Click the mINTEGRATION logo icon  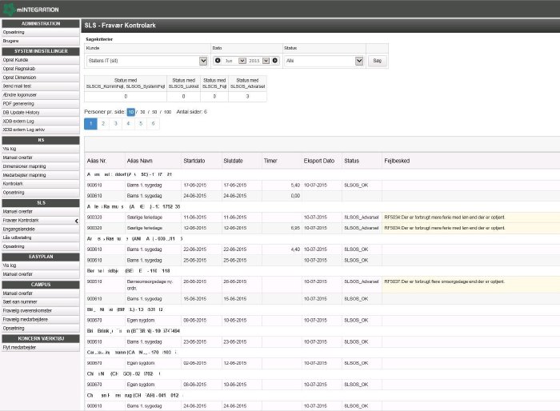tap(8, 9)
